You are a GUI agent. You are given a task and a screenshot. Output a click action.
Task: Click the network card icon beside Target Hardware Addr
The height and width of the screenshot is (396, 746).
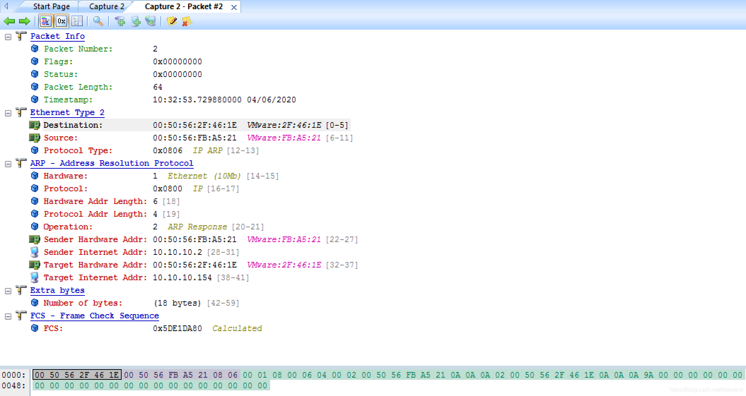34,265
